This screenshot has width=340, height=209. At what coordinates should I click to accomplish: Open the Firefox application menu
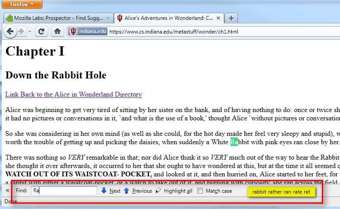[22, 4]
